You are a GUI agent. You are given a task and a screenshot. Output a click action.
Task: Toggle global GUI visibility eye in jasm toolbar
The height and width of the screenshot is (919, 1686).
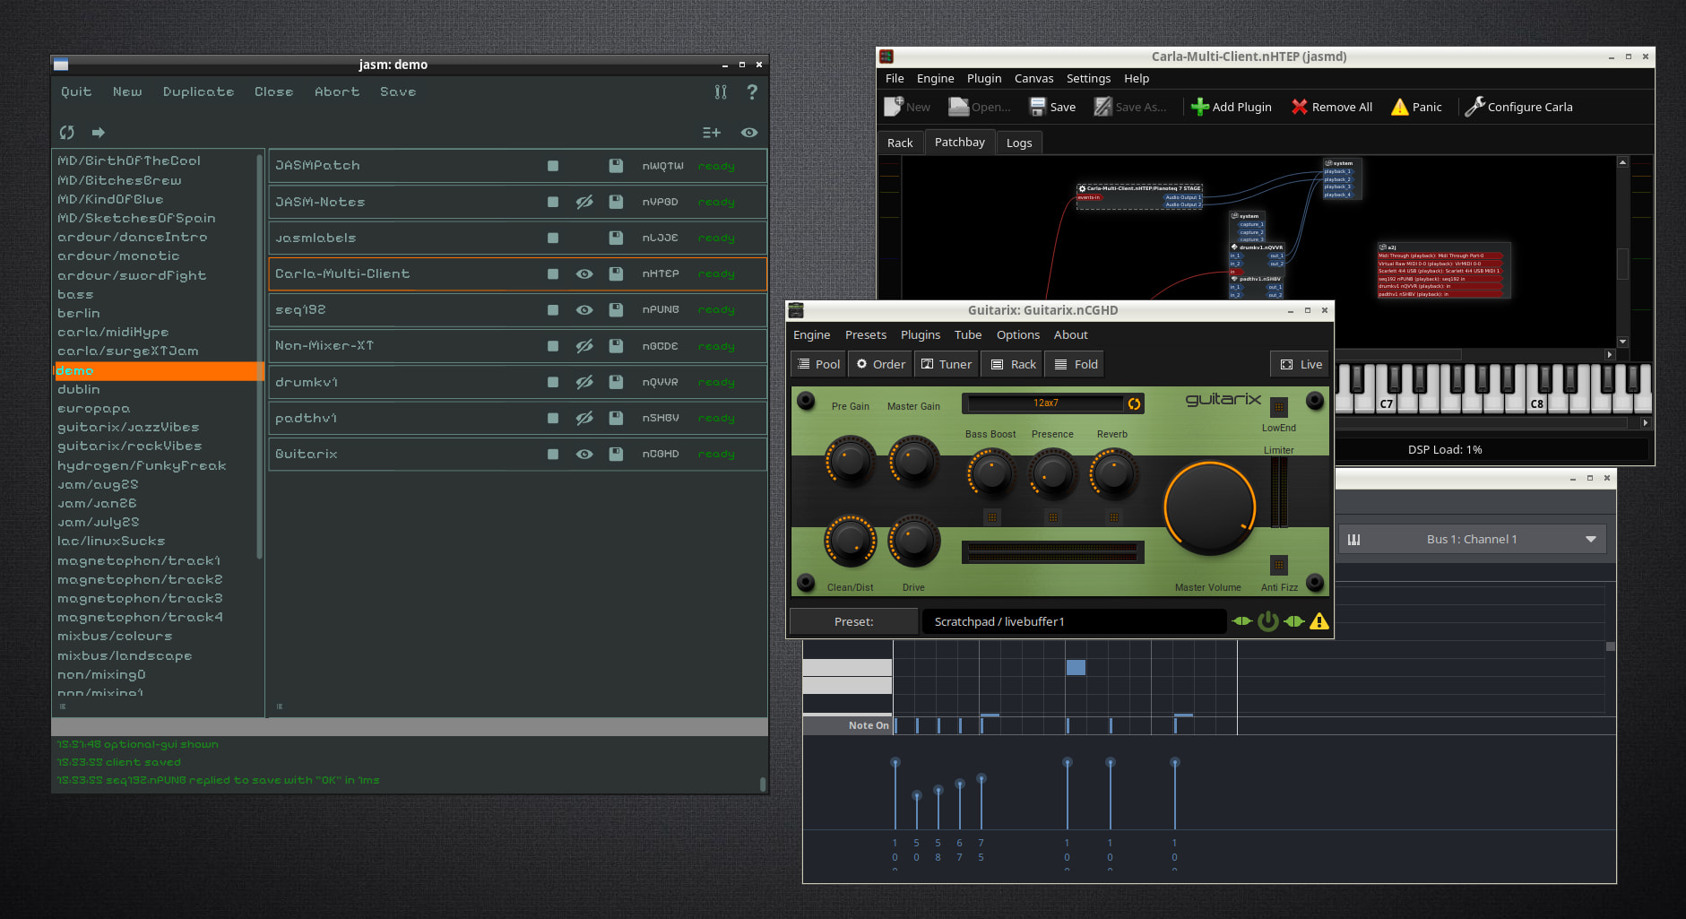pyautogui.click(x=749, y=133)
